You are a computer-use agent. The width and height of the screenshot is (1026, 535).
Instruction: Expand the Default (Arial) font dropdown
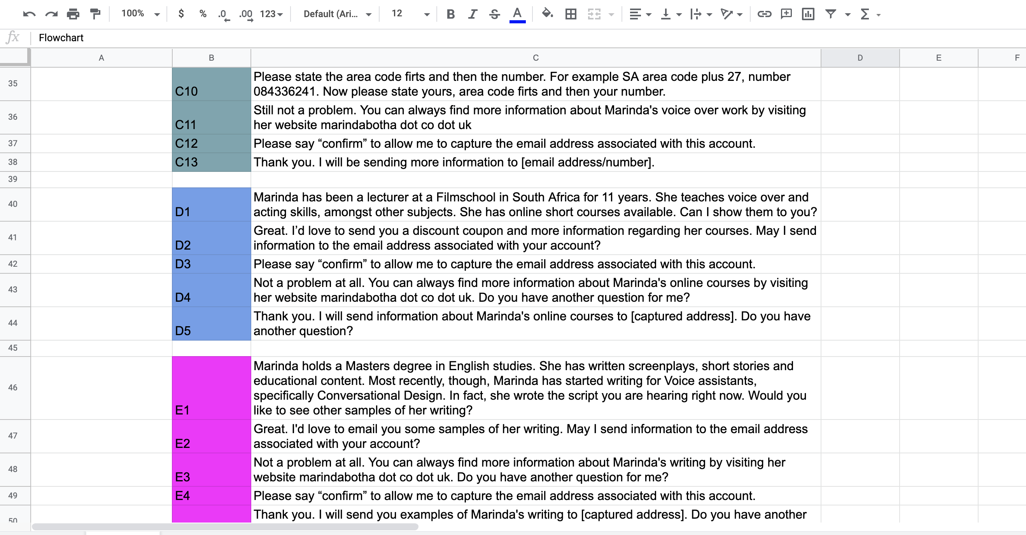point(337,14)
